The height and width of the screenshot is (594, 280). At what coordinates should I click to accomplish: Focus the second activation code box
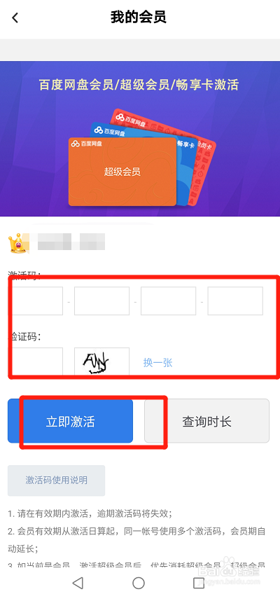pyautogui.click(x=101, y=301)
